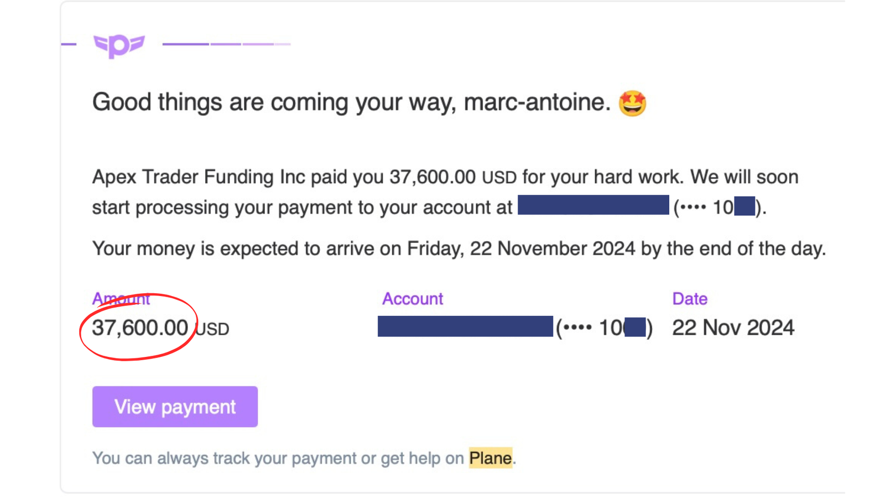The width and height of the screenshot is (885, 498).
Task: Click the Apex Trader Funding Inc text
Action: point(199,177)
